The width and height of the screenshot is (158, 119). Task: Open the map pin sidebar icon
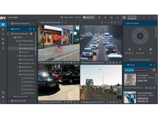[3, 48]
